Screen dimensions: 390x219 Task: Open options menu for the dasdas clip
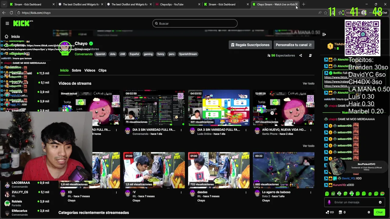[x=246, y=192]
